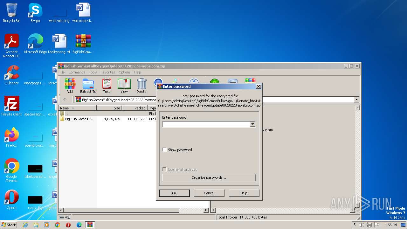
Task: Select BigFishGam... archive on desktop
Action: [83, 44]
